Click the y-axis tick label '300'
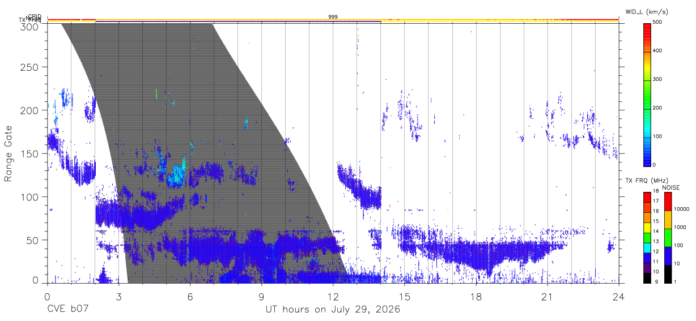Screen dimensions: 696x321 (30, 26)
